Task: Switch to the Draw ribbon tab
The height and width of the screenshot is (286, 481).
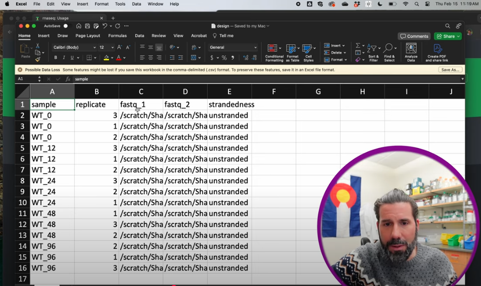Action: [x=62, y=36]
